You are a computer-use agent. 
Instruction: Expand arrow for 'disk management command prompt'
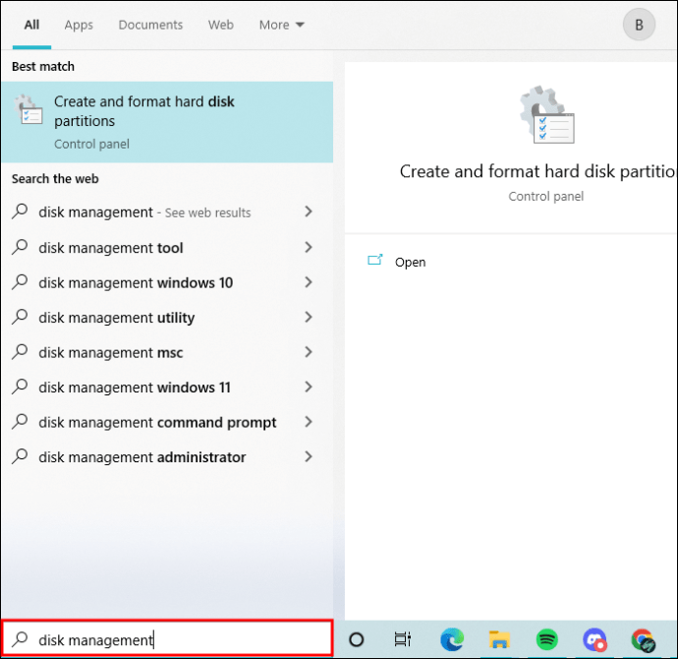coord(309,421)
